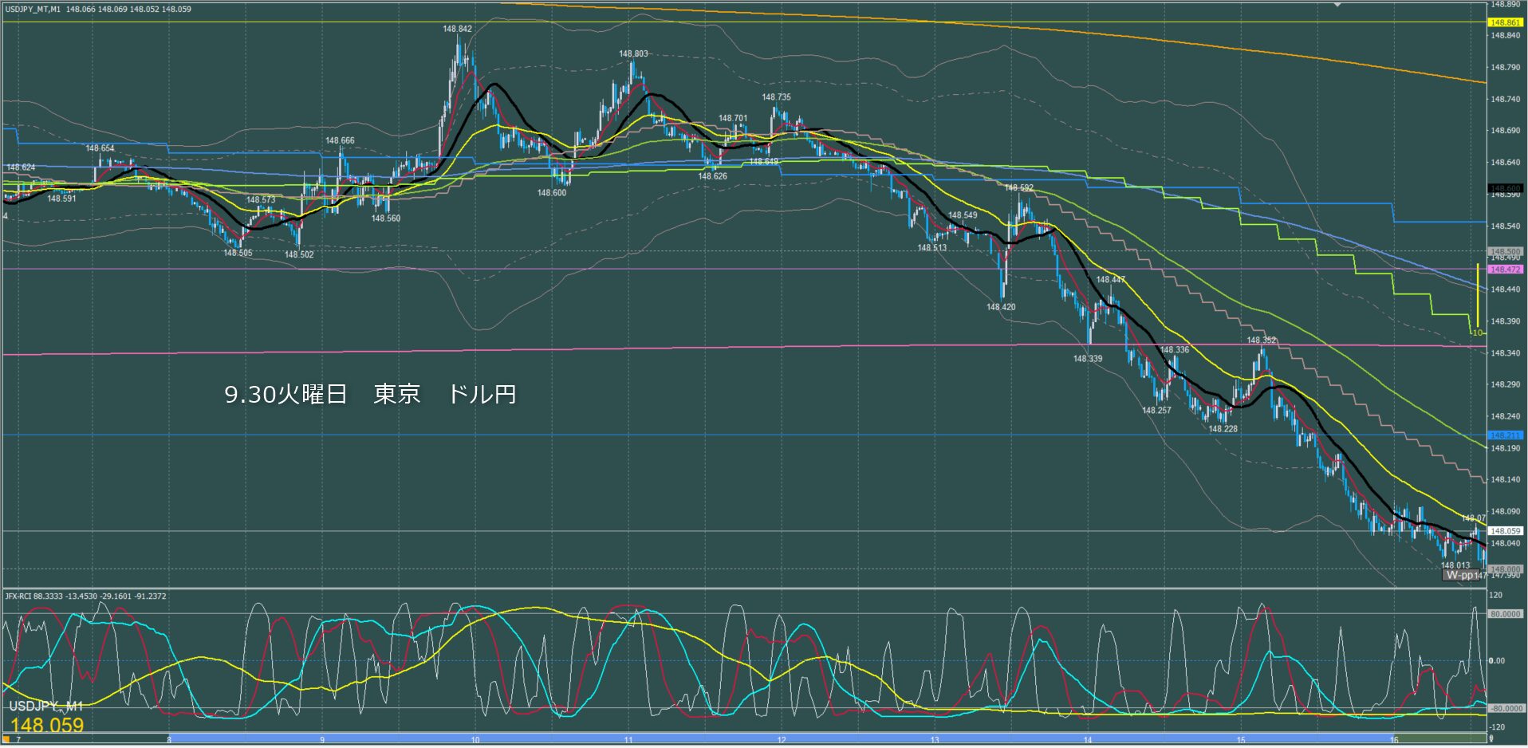Image resolution: width=1528 pixels, height=748 pixels.
Task: Click the JFX-RCI indicator label
Action: point(20,596)
